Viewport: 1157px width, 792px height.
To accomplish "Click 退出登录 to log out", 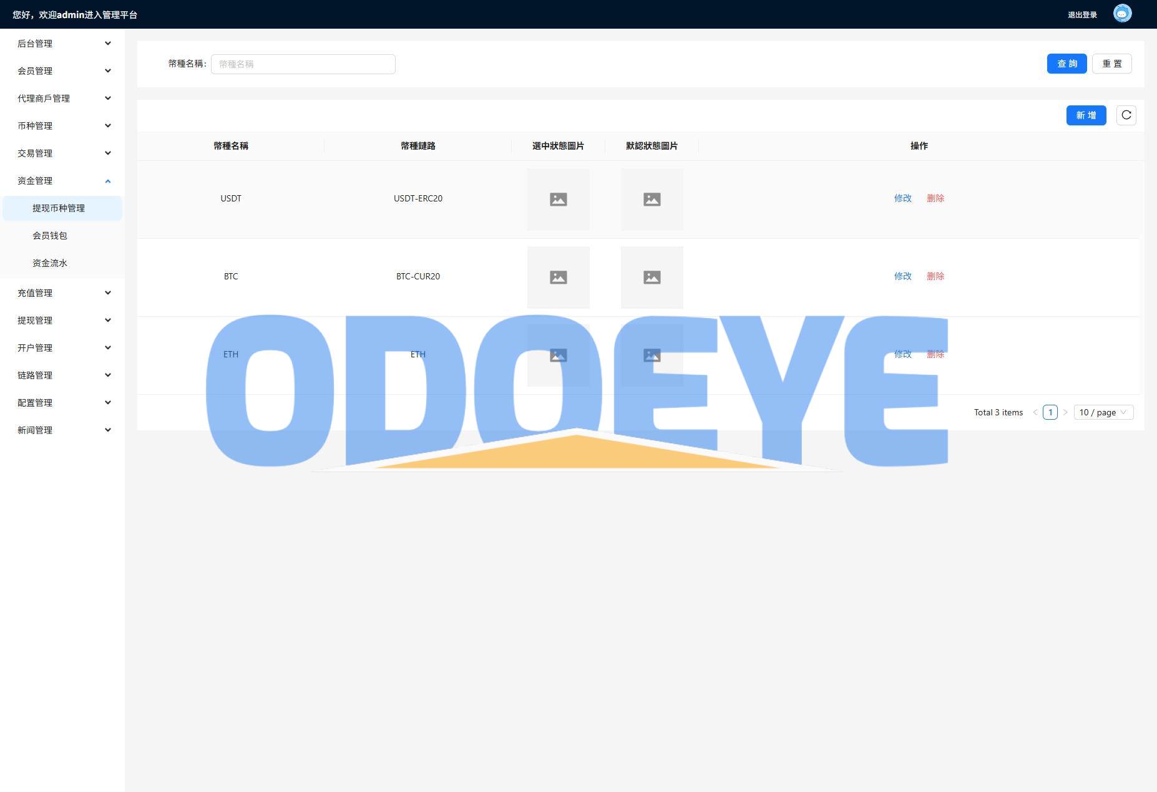I will point(1082,15).
